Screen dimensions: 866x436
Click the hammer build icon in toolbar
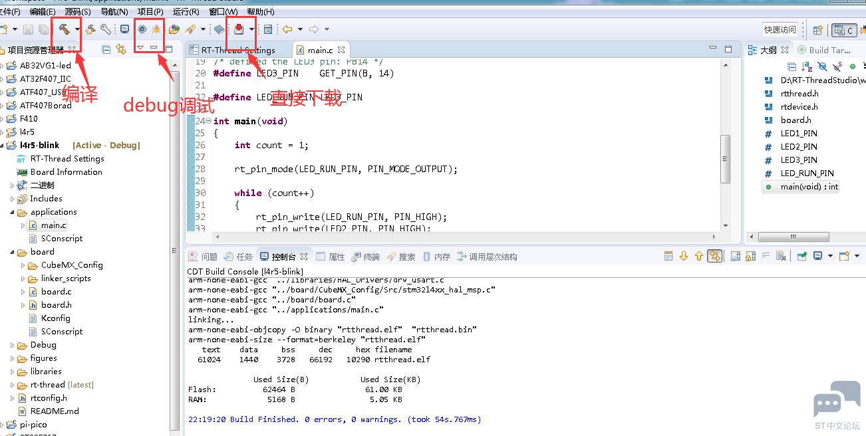coord(64,29)
